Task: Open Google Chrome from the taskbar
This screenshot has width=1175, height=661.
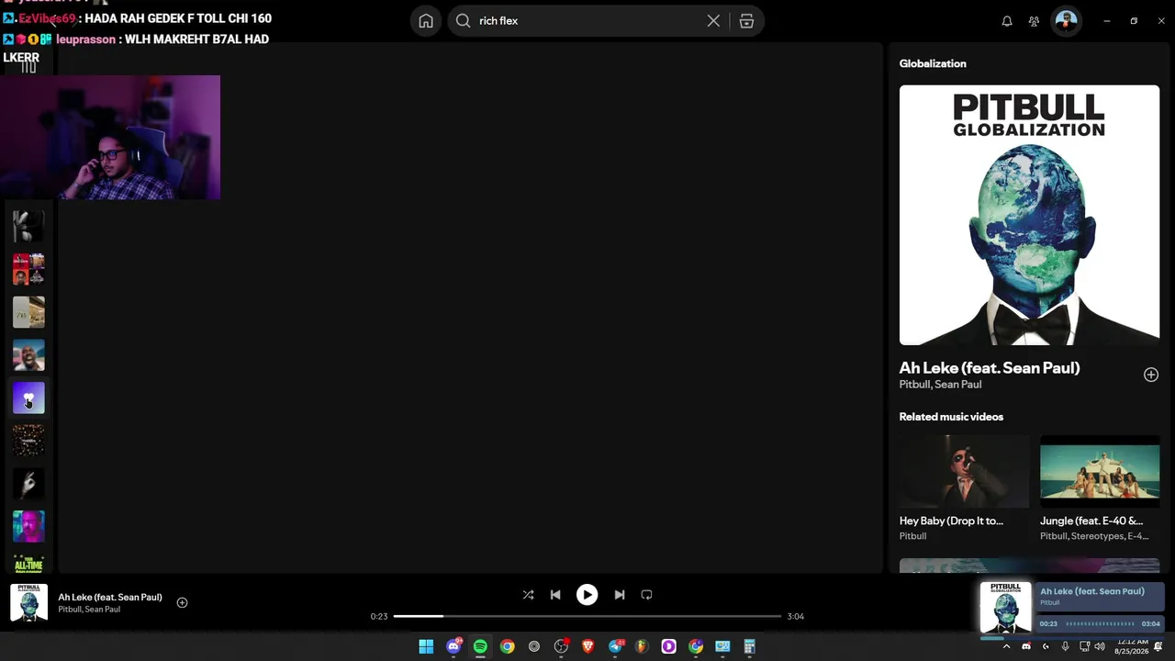Action: [507, 646]
